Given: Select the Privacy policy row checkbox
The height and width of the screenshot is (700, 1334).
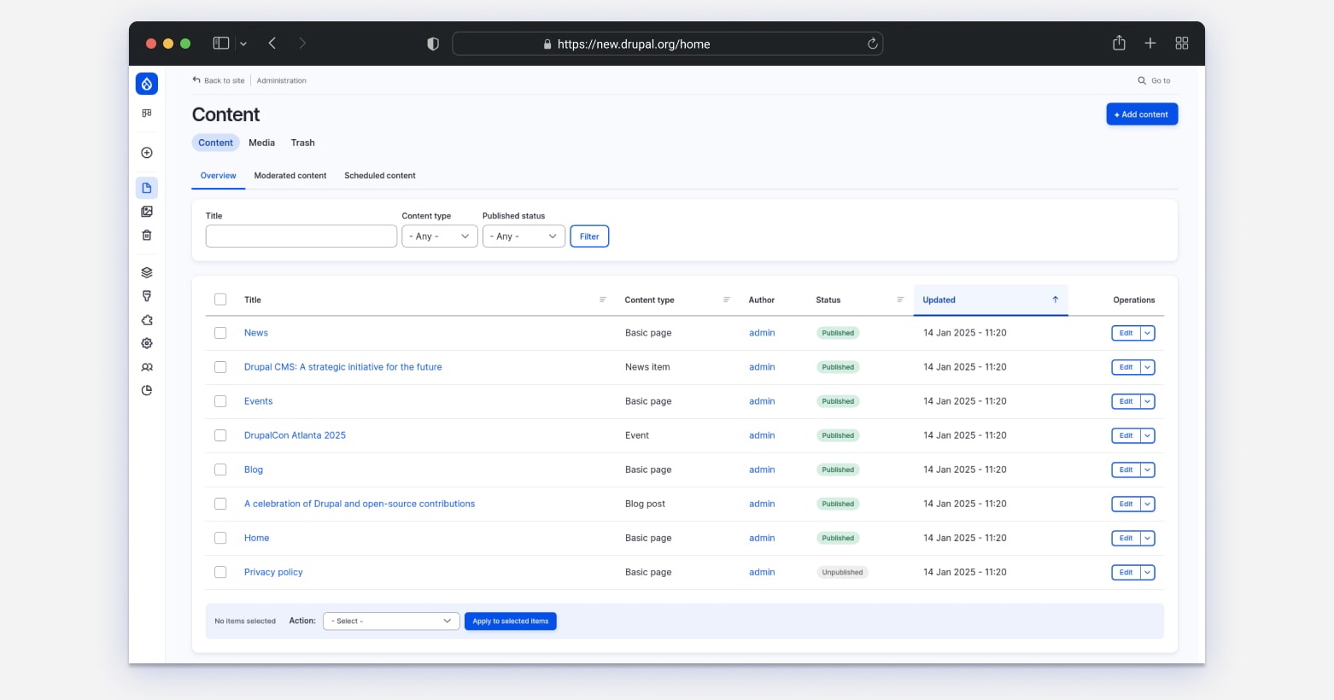Looking at the screenshot, I should pos(220,572).
